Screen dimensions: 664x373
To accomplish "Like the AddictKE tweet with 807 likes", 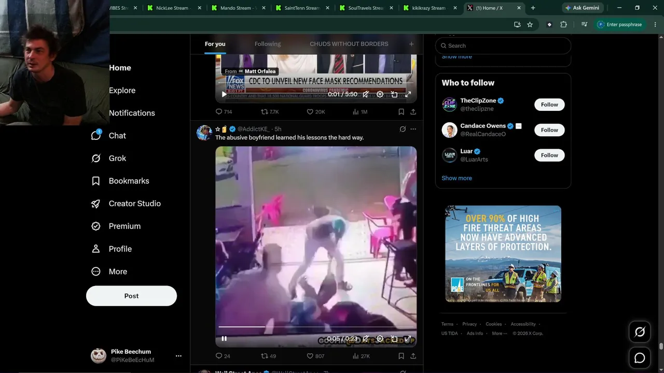I will point(315,356).
